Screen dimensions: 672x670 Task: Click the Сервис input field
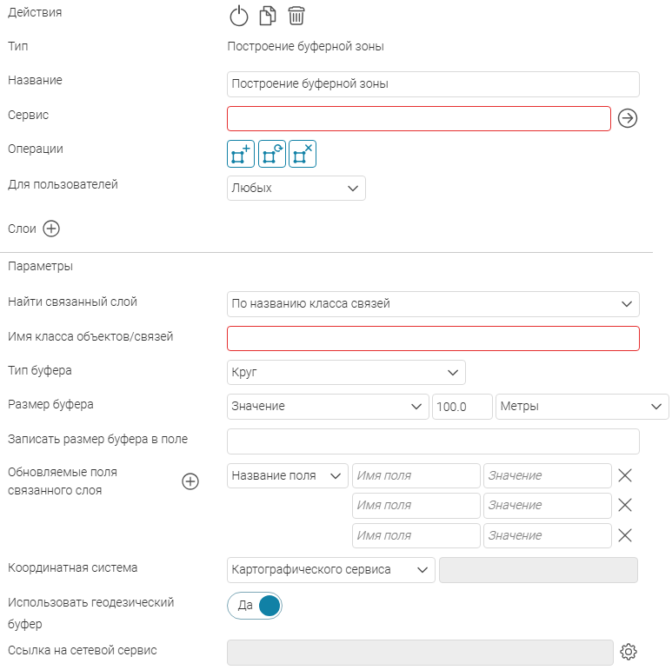click(419, 119)
